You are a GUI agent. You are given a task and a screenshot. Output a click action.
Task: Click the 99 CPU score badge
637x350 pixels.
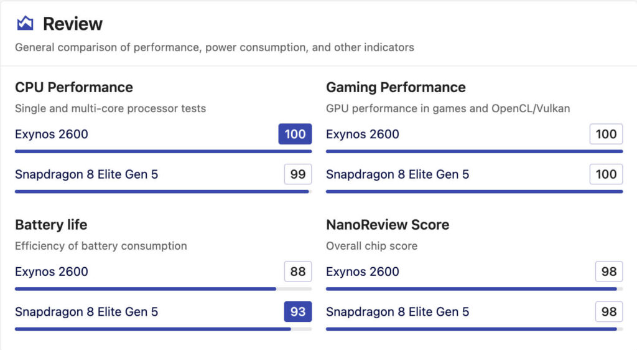pos(298,174)
